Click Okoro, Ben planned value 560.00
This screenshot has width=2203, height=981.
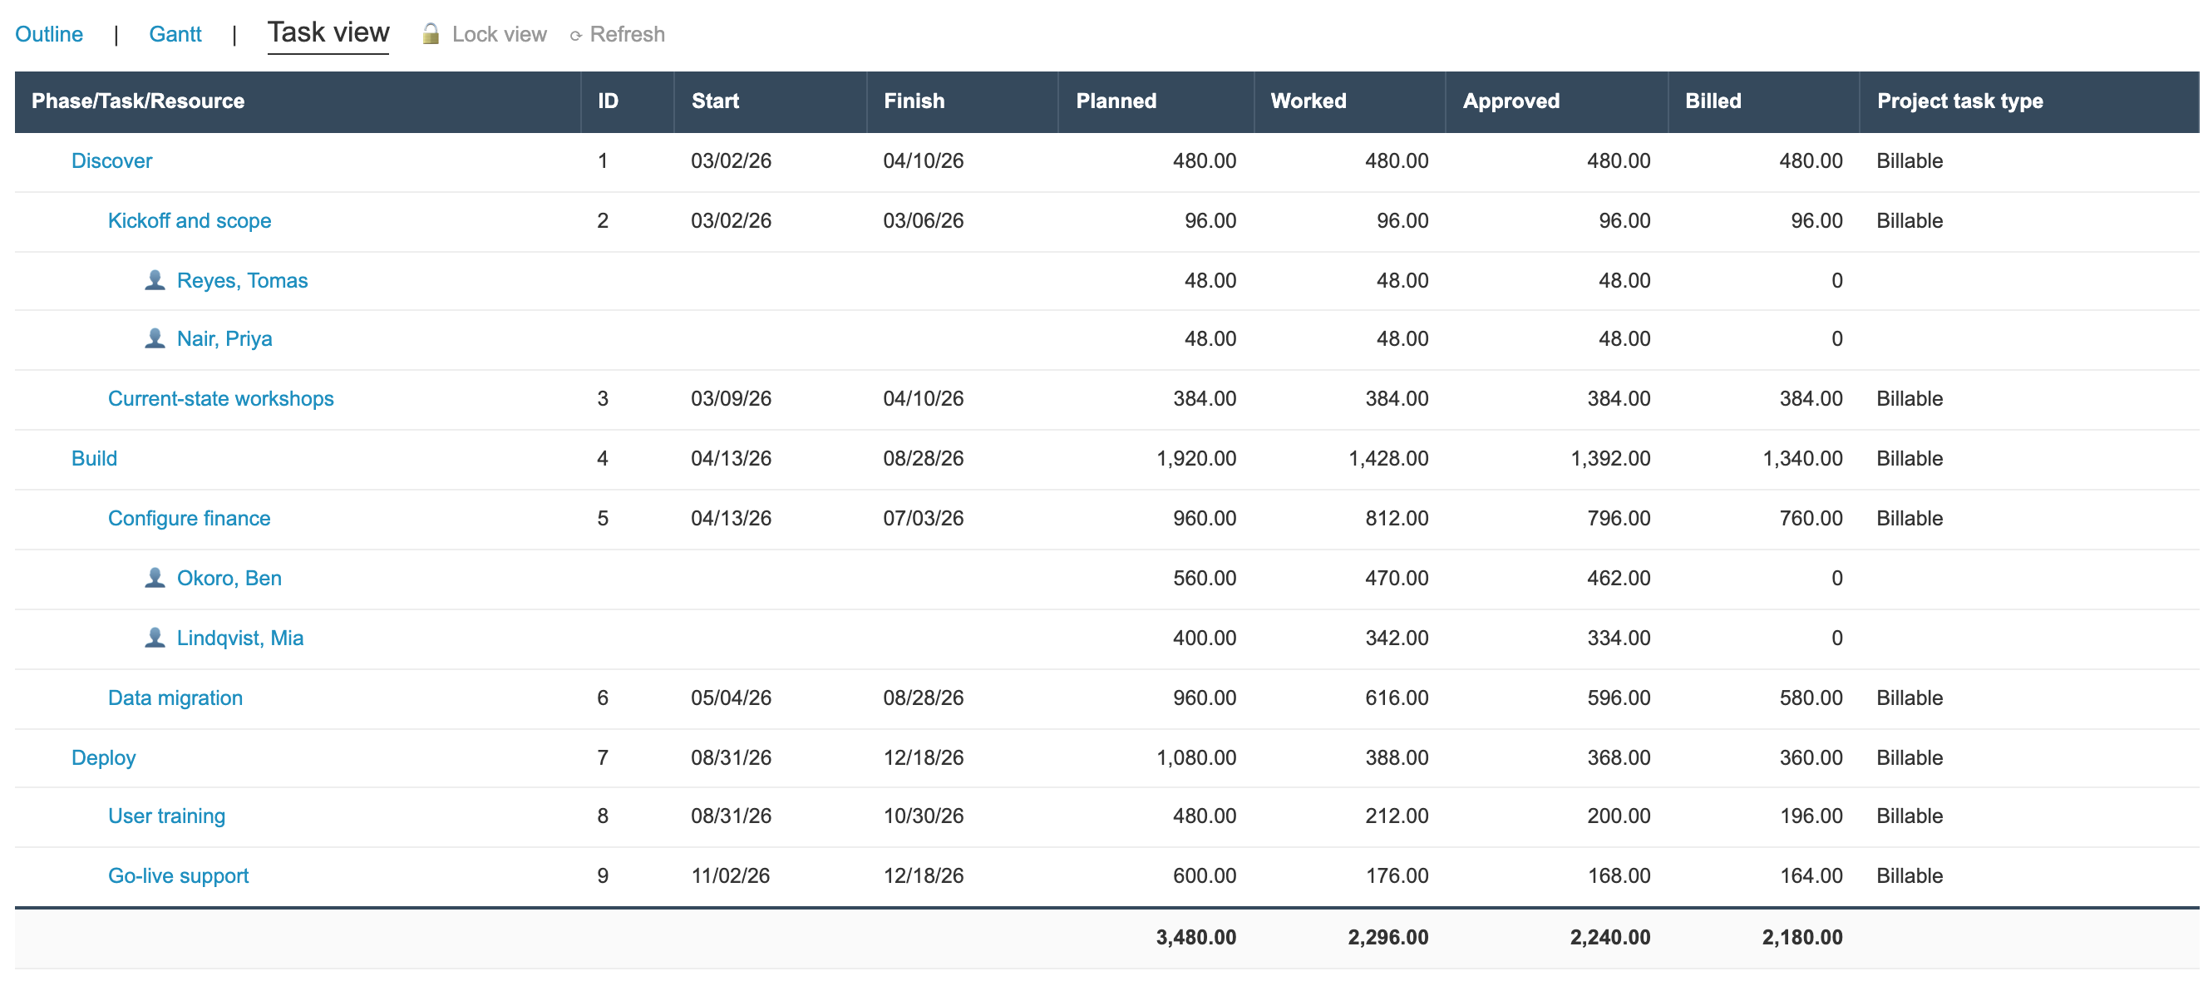pos(1205,578)
